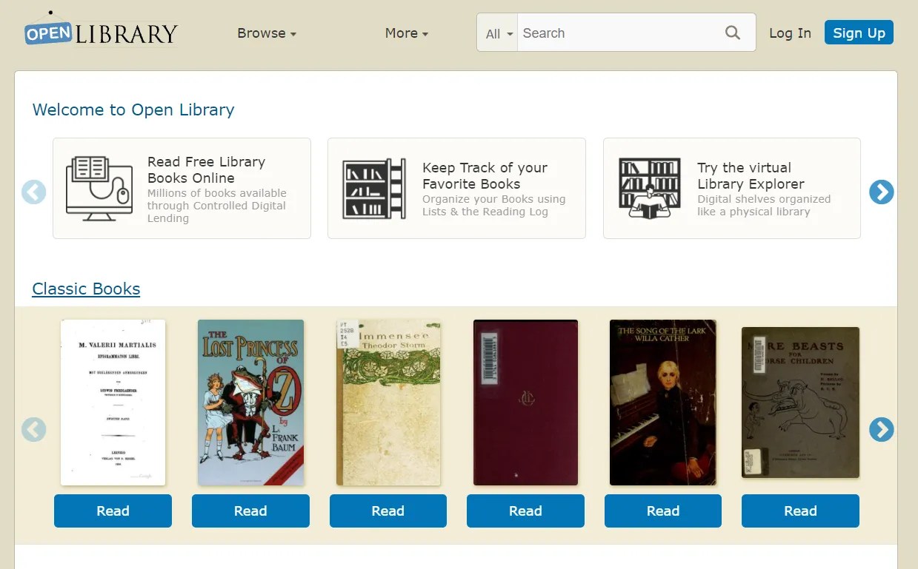Click the bookshelf icon for Keep Track
The height and width of the screenshot is (569, 918).
[x=374, y=189]
